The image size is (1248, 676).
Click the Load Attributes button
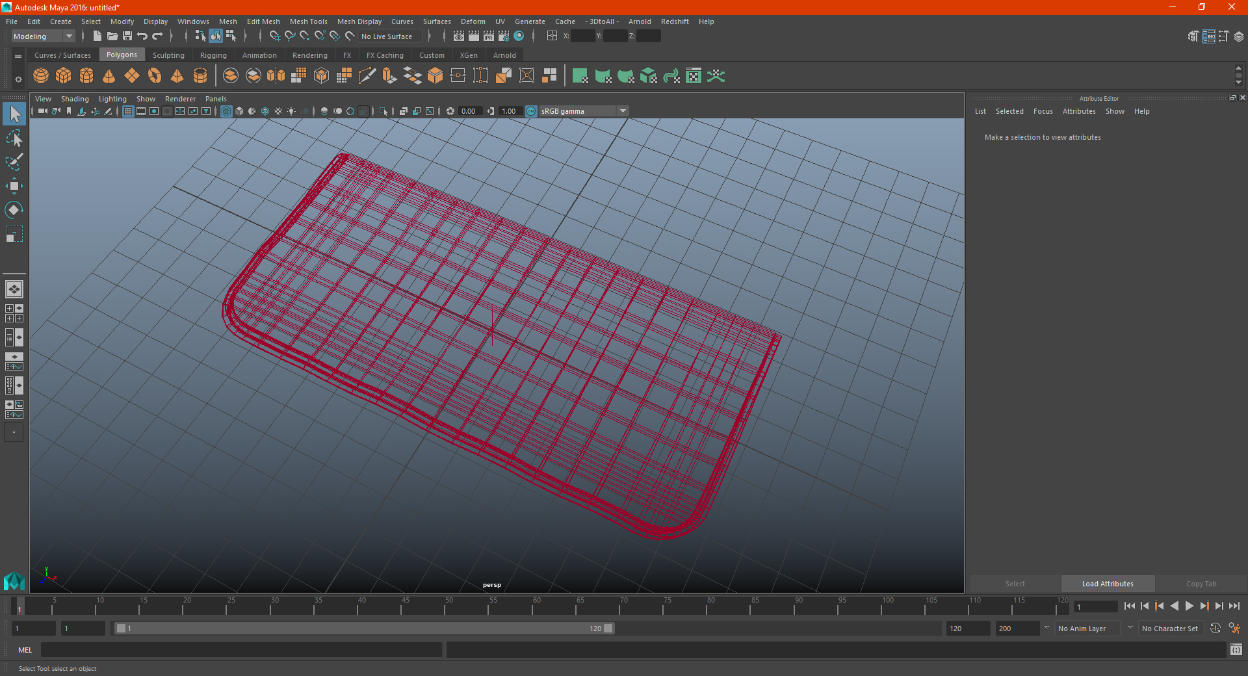(x=1108, y=584)
